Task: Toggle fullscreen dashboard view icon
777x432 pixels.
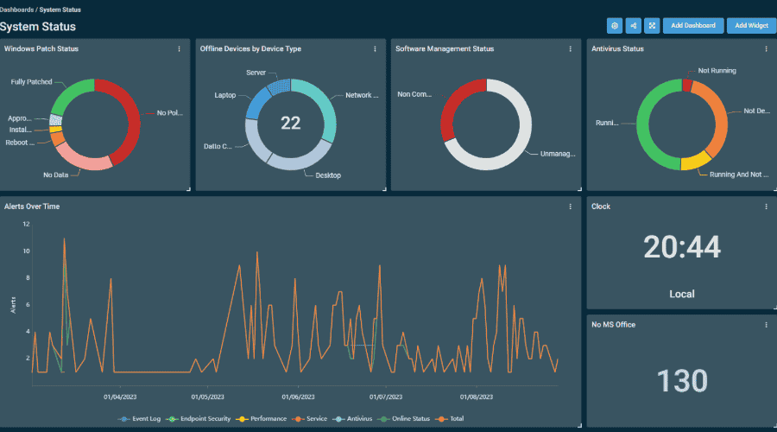Action: coord(652,26)
